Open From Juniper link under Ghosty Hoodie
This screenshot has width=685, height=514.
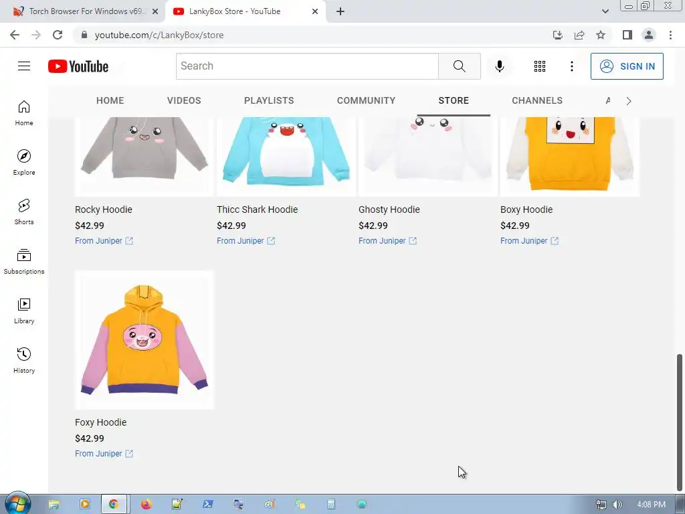(x=382, y=241)
